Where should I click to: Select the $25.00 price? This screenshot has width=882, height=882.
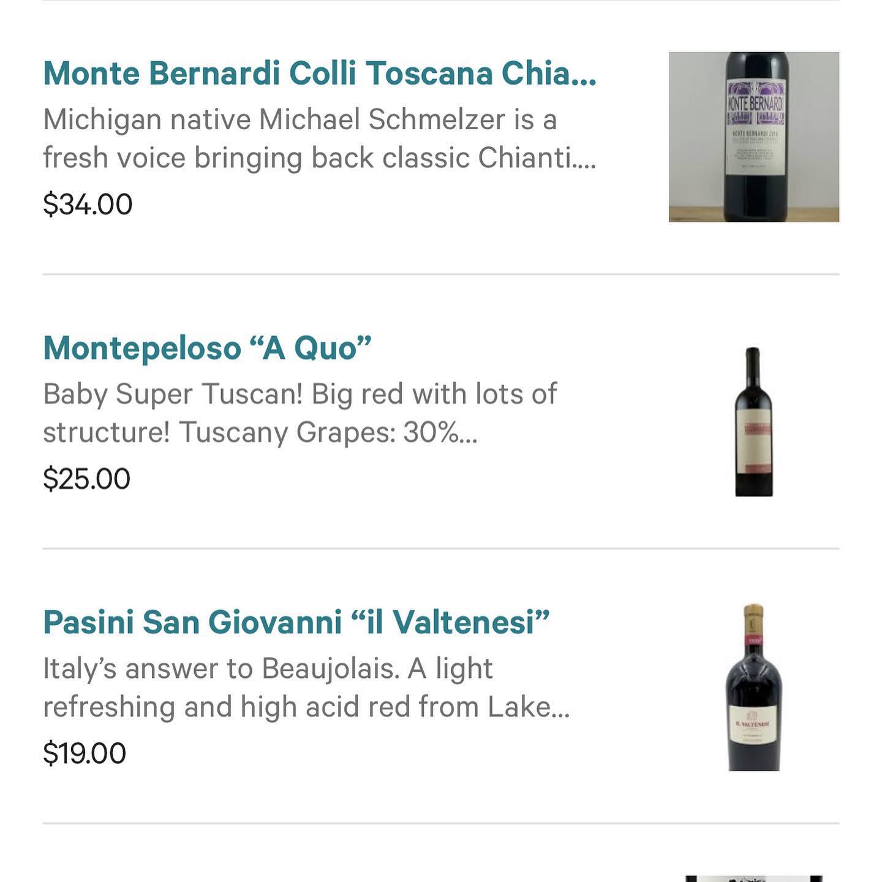86,479
